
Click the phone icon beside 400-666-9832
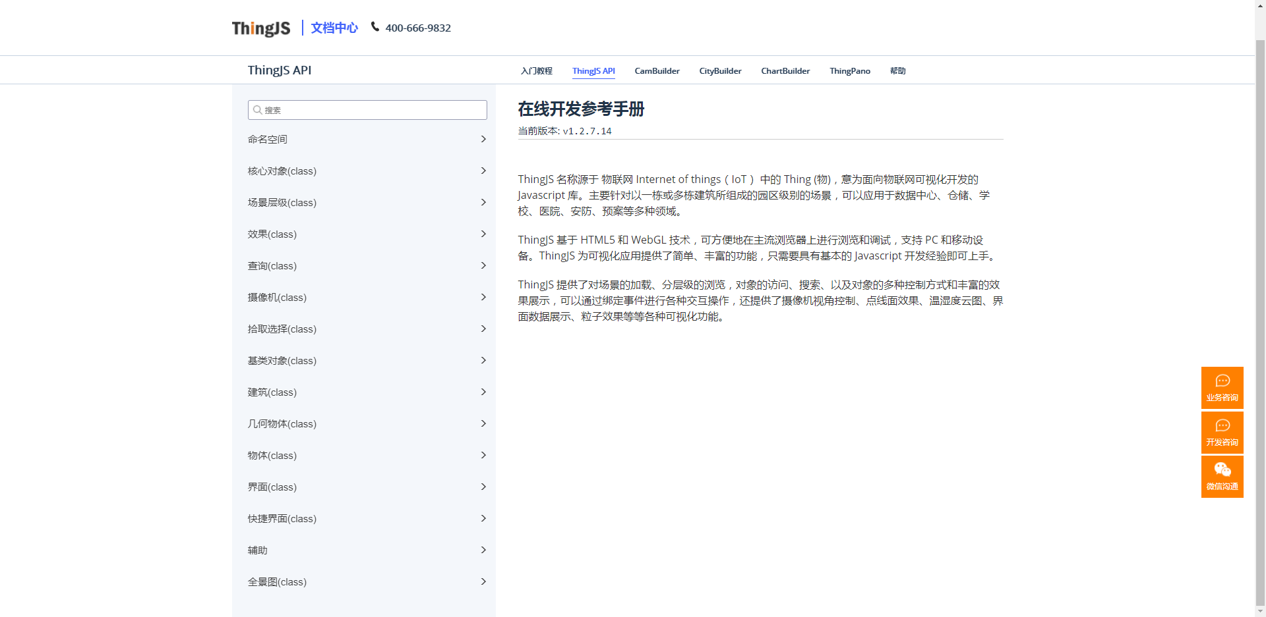(375, 27)
